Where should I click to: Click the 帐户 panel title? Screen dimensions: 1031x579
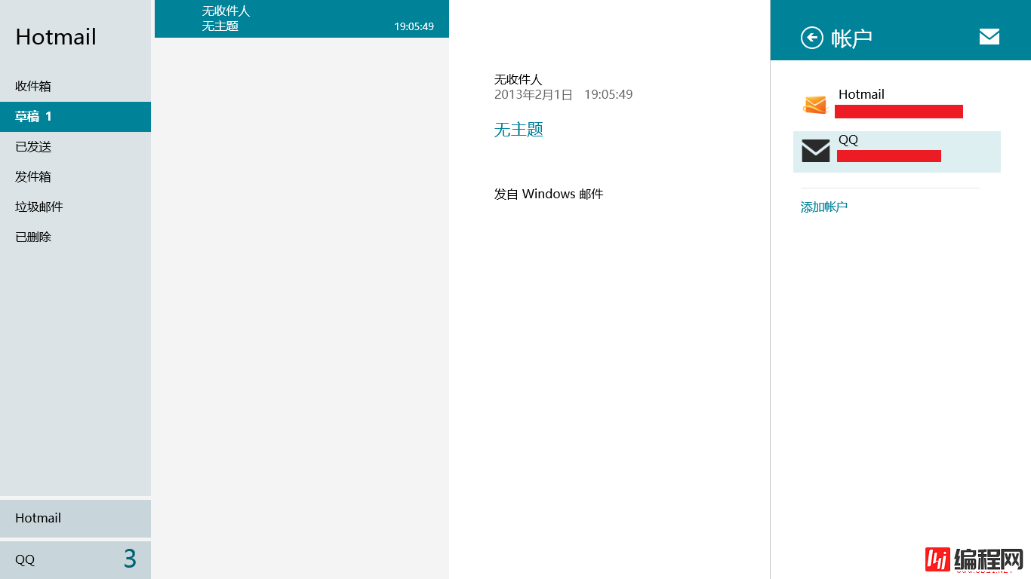tap(851, 38)
